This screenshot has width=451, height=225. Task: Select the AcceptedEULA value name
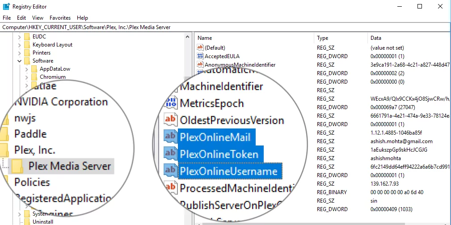(222, 56)
